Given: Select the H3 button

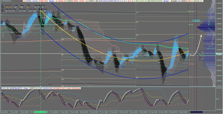Looking at the screenshot, I should click(x=179, y=1).
